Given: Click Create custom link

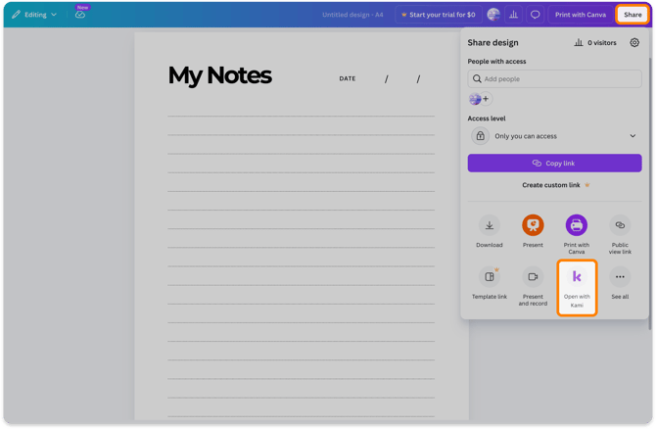Looking at the screenshot, I should click(x=555, y=185).
